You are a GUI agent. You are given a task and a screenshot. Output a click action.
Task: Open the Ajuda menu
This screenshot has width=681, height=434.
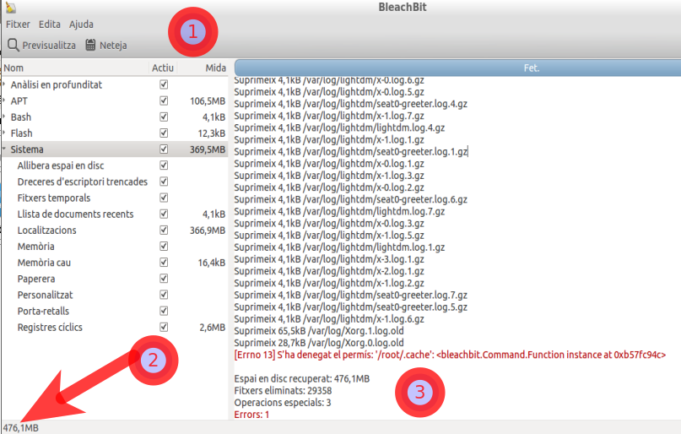(x=81, y=24)
